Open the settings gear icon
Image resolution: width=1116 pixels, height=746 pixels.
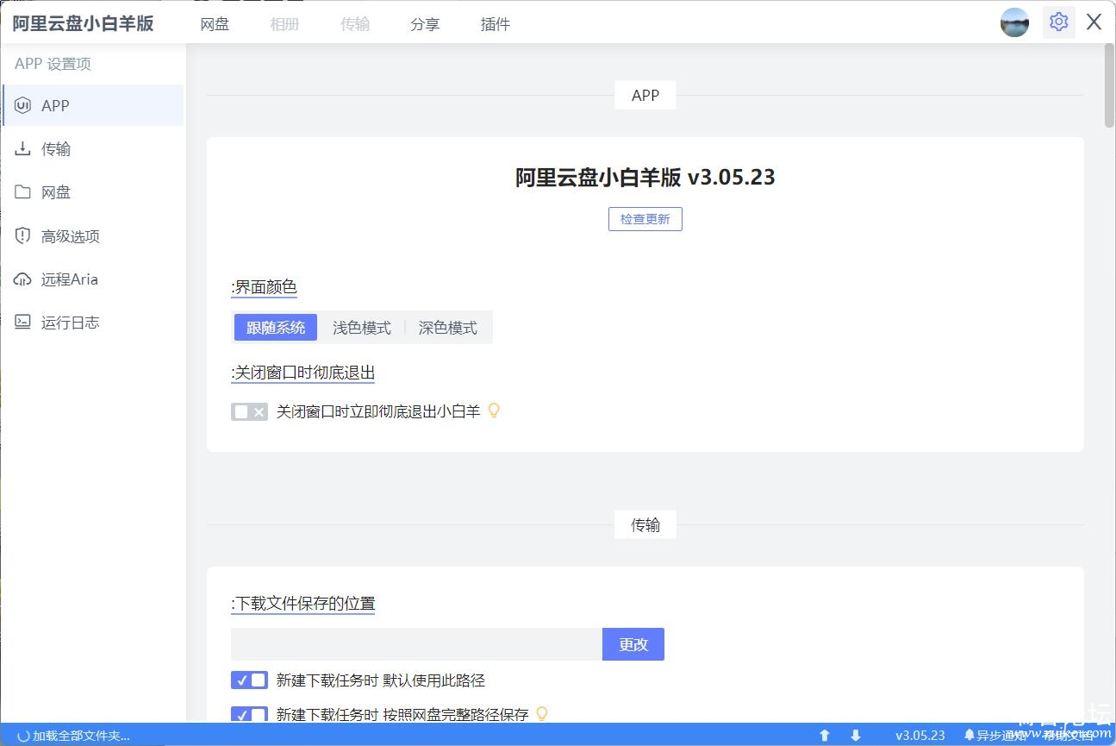1059,22
